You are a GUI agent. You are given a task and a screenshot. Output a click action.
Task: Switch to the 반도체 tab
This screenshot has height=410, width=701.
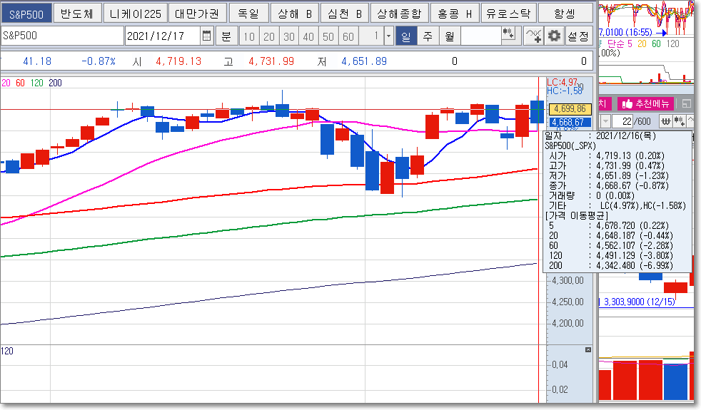tap(77, 14)
